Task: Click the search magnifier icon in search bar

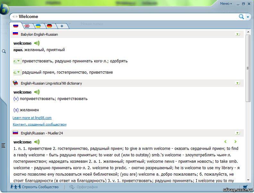Action: pos(241,16)
